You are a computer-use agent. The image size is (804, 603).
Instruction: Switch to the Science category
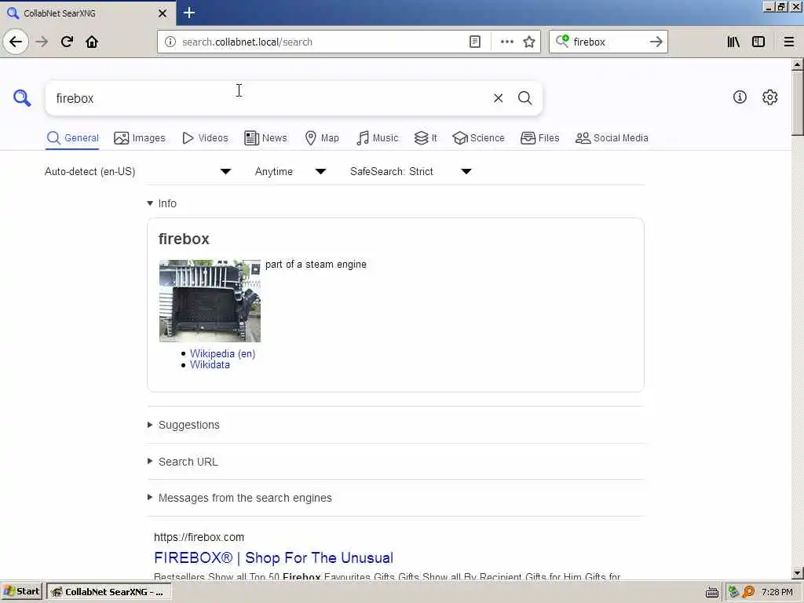coord(478,138)
